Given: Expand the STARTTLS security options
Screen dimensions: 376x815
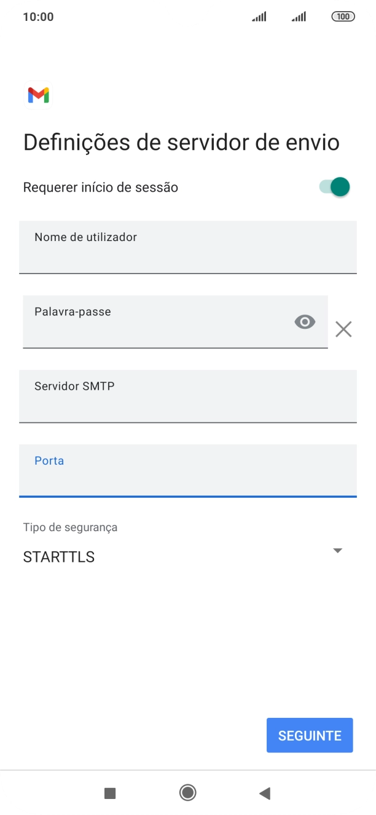Looking at the screenshot, I should [x=337, y=550].
